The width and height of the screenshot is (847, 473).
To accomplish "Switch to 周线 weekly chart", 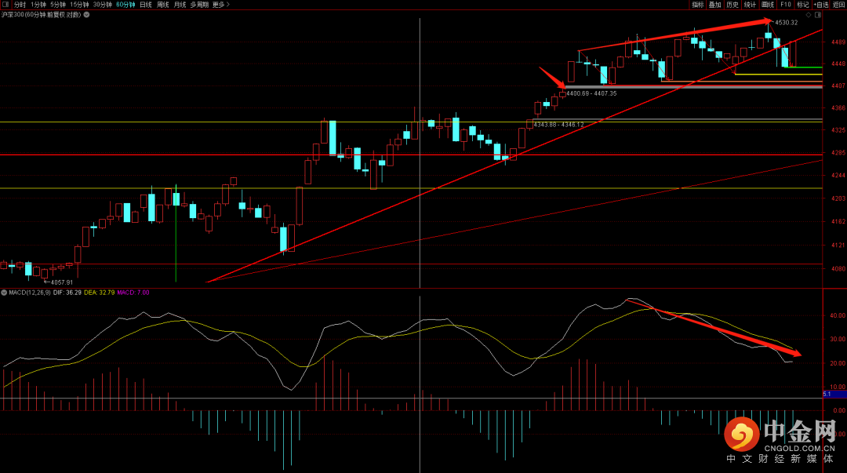I will [162, 5].
